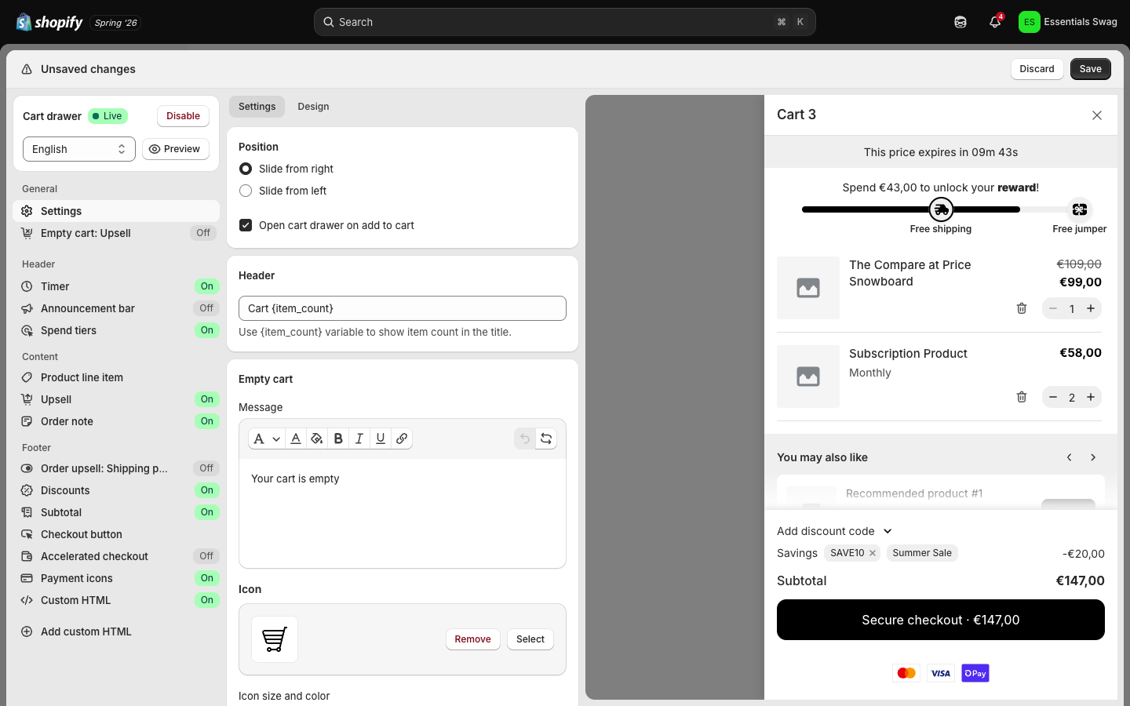Image resolution: width=1130 pixels, height=706 pixels.
Task: Click the Header text field
Action: 403,308
